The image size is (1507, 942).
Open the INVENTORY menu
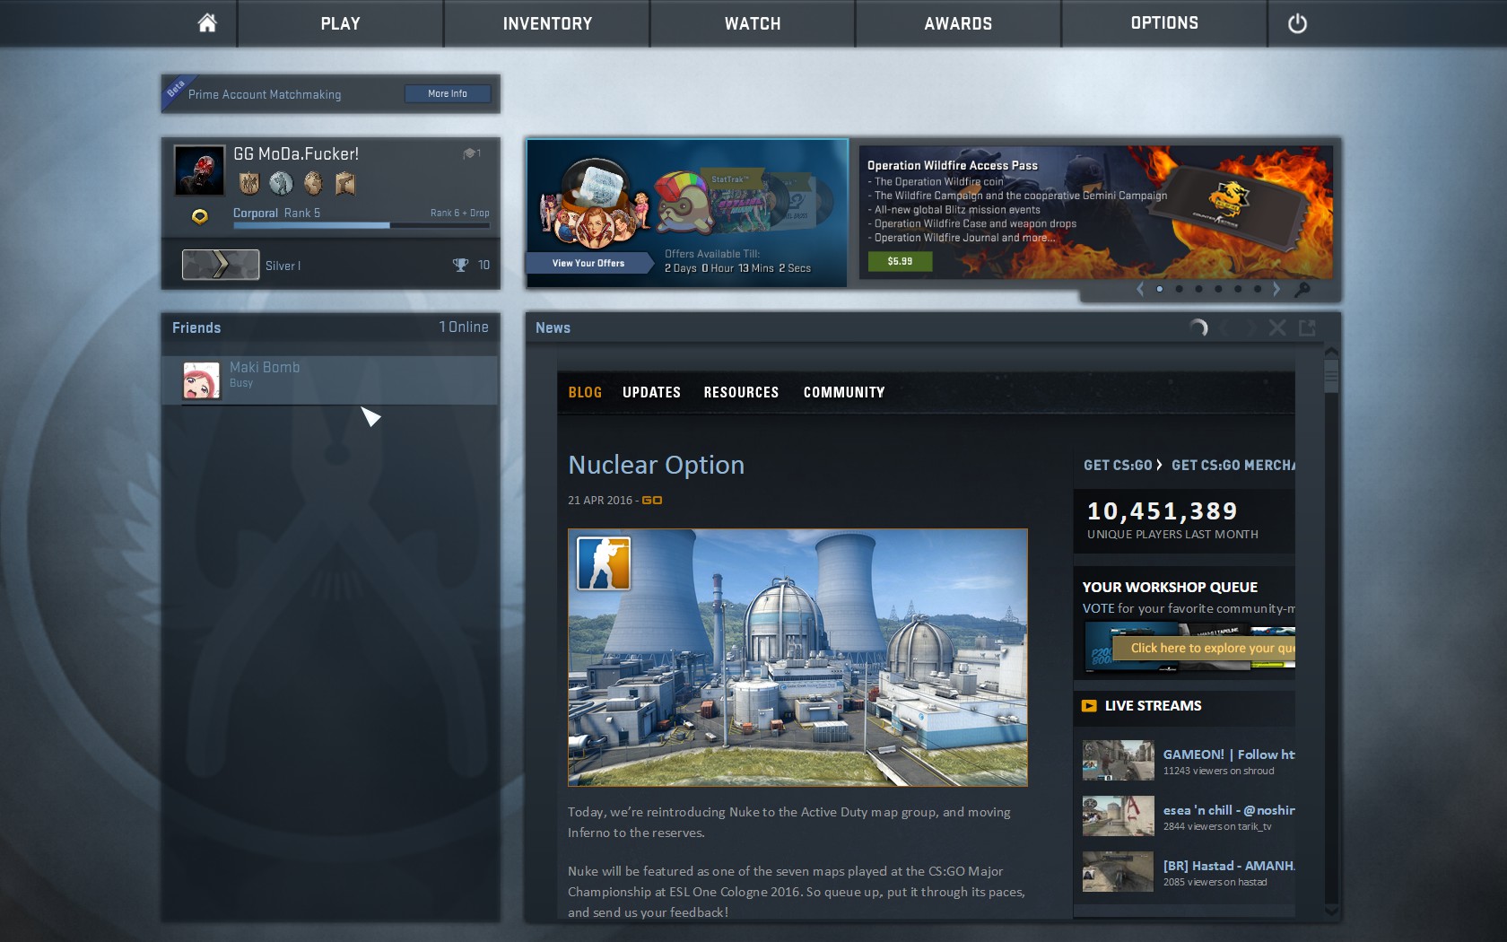(x=547, y=23)
